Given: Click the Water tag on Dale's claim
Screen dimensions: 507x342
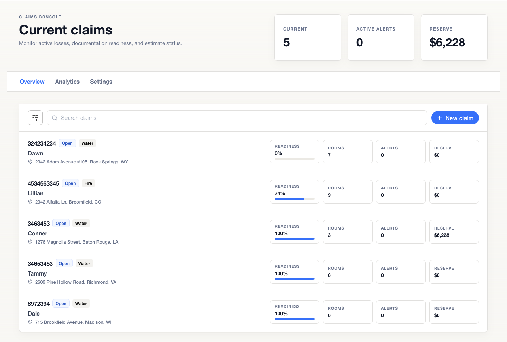Looking at the screenshot, I should click(x=81, y=304).
